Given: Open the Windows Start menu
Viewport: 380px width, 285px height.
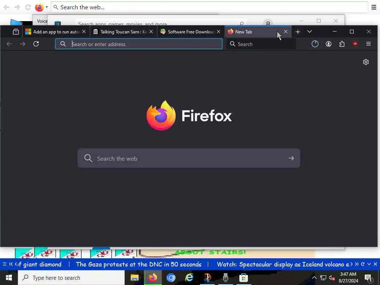Looking at the screenshot, I should [x=9, y=278].
